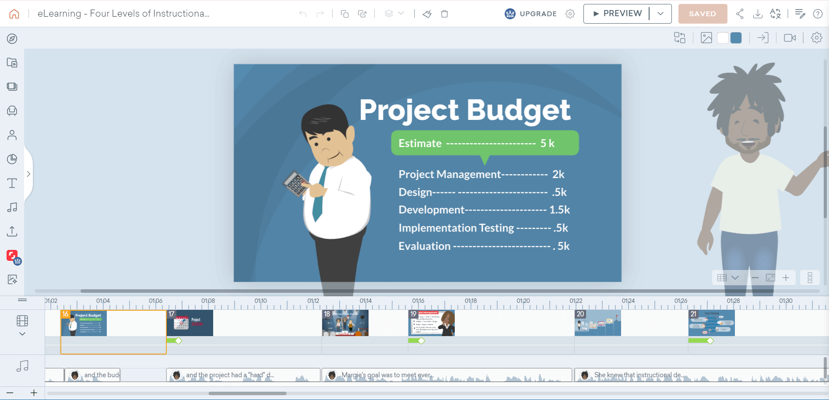Open the scenes filmstrip panel

[12, 87]
